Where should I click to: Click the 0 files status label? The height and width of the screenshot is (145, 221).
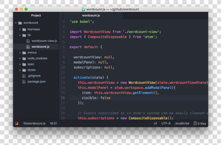click(x=202, y=124)
